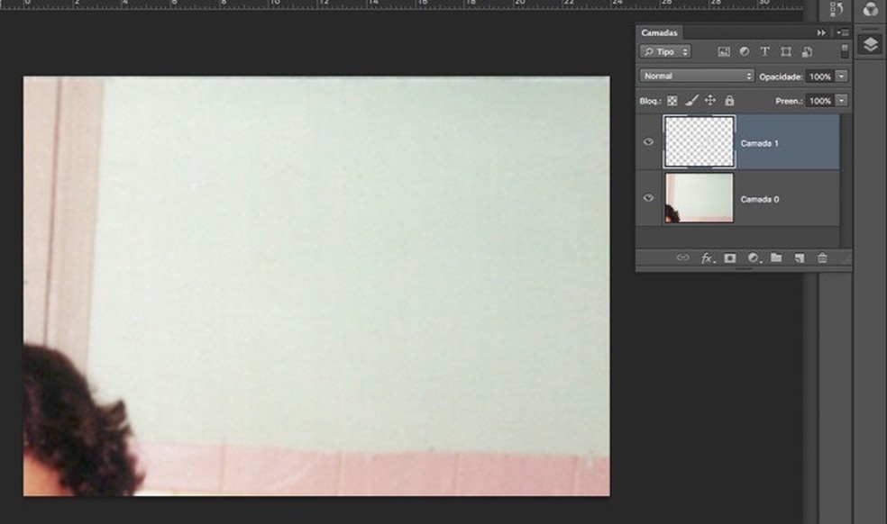
Task: Toggle the Layers panel icon in dock
Action: 870,45
